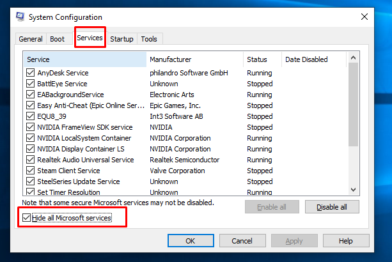Close the System Configuration window

coord(365,17)
